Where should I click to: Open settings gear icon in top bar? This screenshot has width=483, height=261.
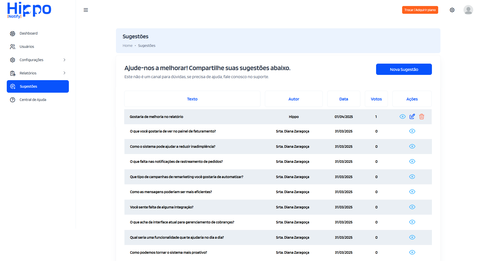click(452, 10)
